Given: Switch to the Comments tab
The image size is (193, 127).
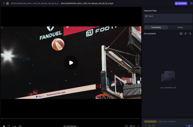Looking at the screenshot, I should point(156,27).
